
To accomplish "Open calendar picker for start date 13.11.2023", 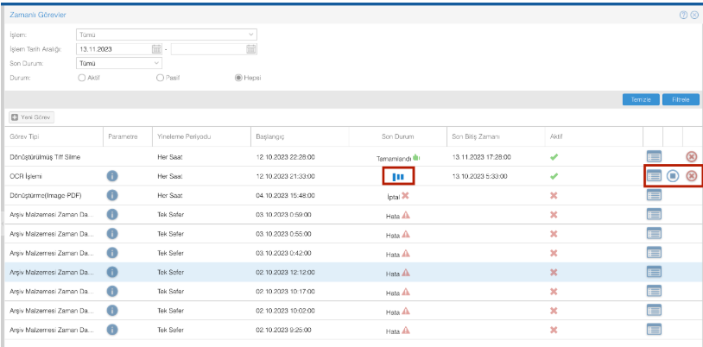I will 156,49.
